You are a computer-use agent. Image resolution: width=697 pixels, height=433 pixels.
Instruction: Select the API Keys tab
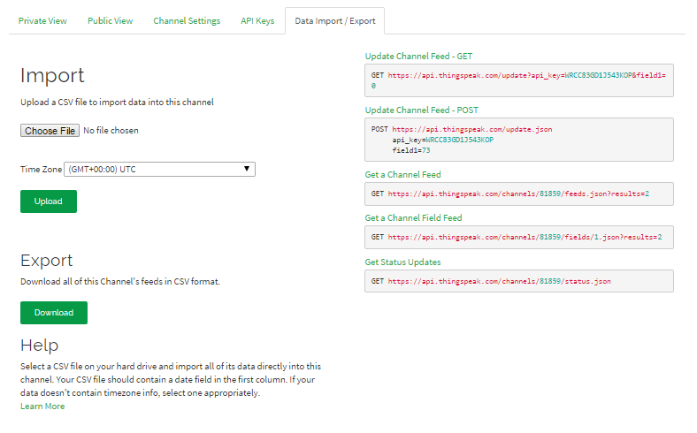coord(257,21)
